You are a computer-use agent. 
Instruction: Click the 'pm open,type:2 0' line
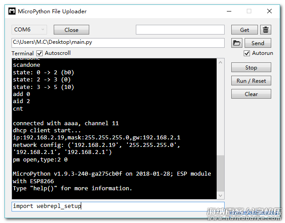pos(40,160)
